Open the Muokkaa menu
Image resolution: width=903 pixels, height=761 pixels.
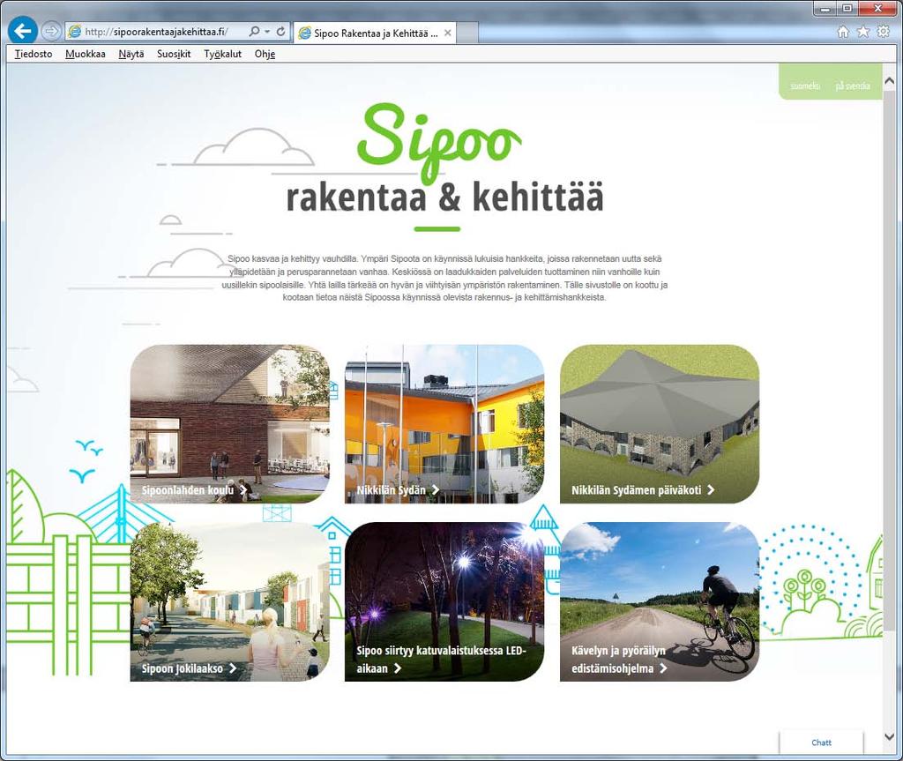coord(86,54)
